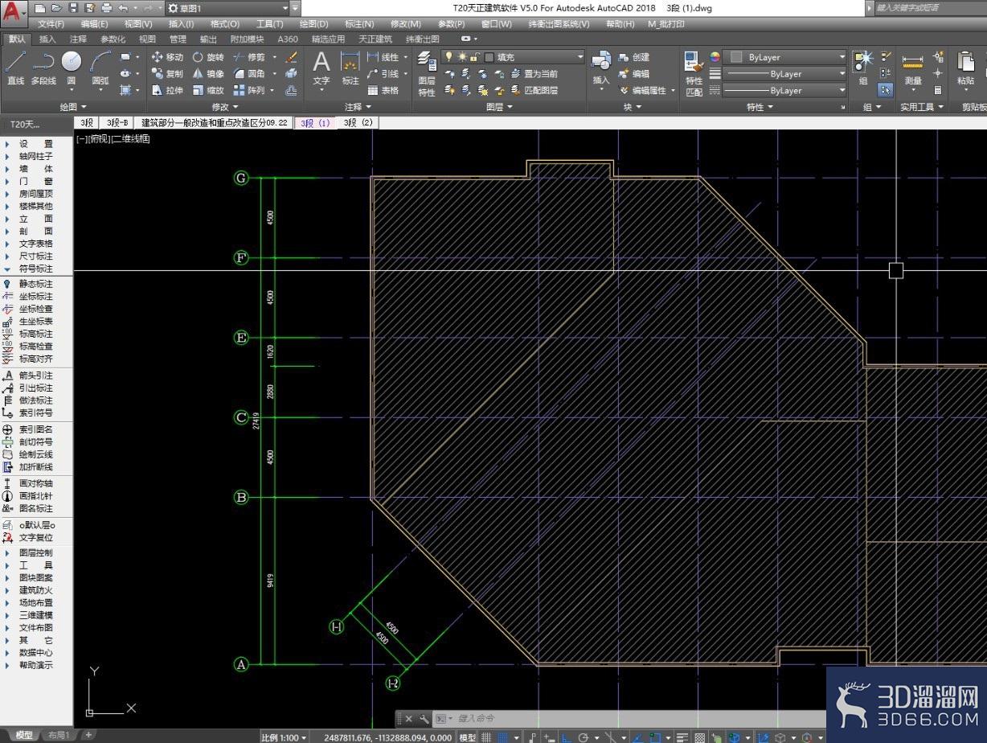The height and width of the screenshot is (743, 987).
Task: Click the 圆角 (Fillet) tool
Action: (249, 74)
